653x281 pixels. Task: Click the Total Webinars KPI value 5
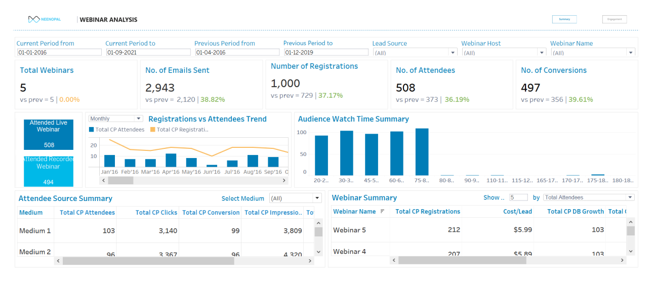coord(23,88)
